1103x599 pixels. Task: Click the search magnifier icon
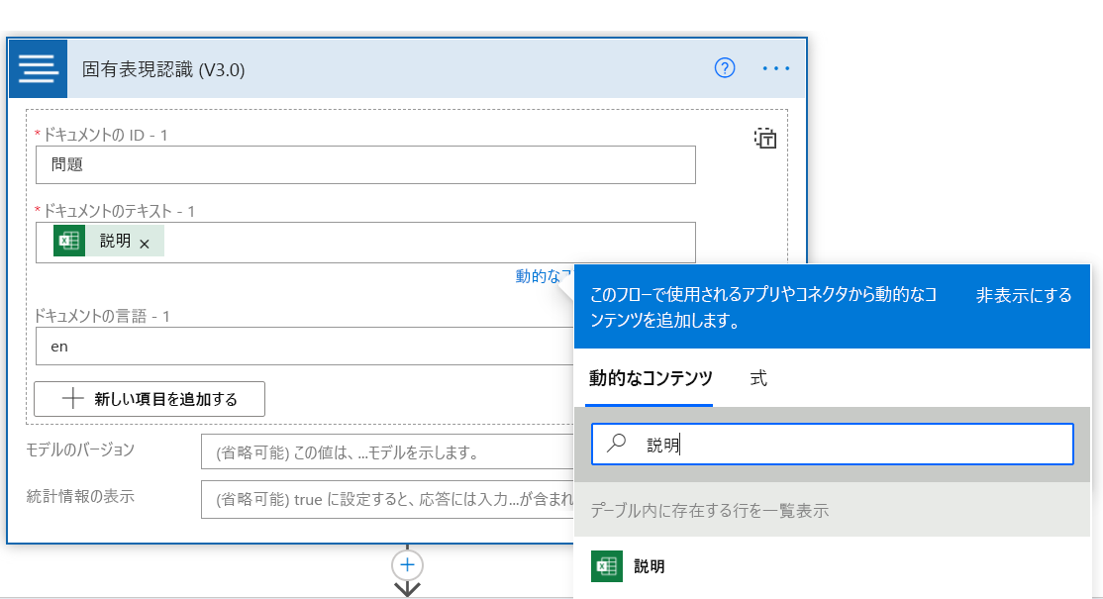[617, 444]
